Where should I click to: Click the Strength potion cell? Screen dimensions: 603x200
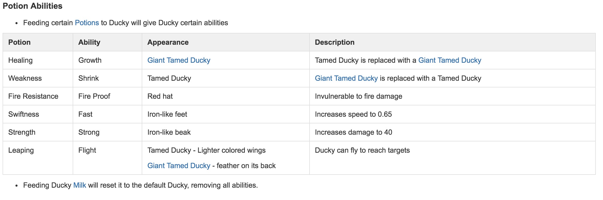coord(22,132)
